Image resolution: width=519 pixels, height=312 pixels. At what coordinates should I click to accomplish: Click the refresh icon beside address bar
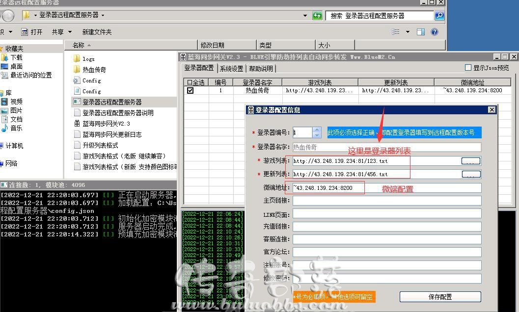point(317,16)
